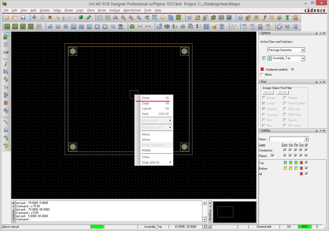The width and height of the screenshot is (329, 231).
Task: Click the red X Delete icon
Action: pos(50,18)
